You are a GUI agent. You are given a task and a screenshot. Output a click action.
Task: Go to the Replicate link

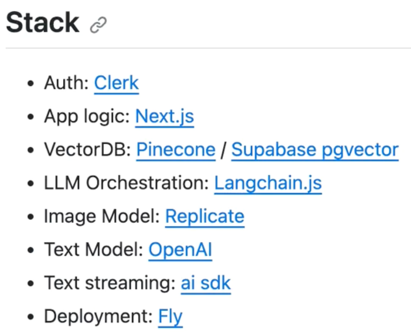[204, 217]
